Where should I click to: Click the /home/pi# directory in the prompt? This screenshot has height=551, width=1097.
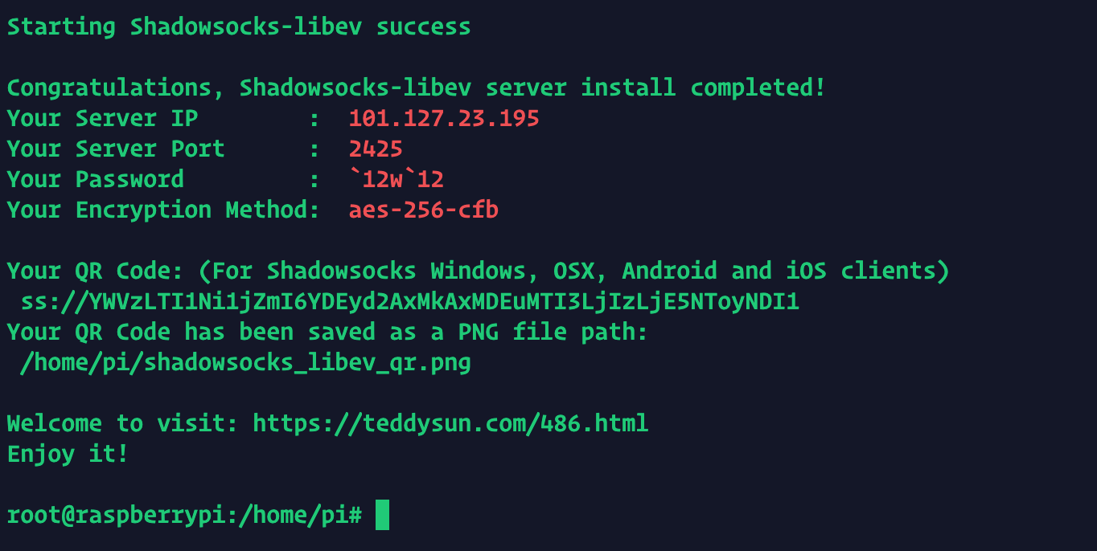point(308,516)
